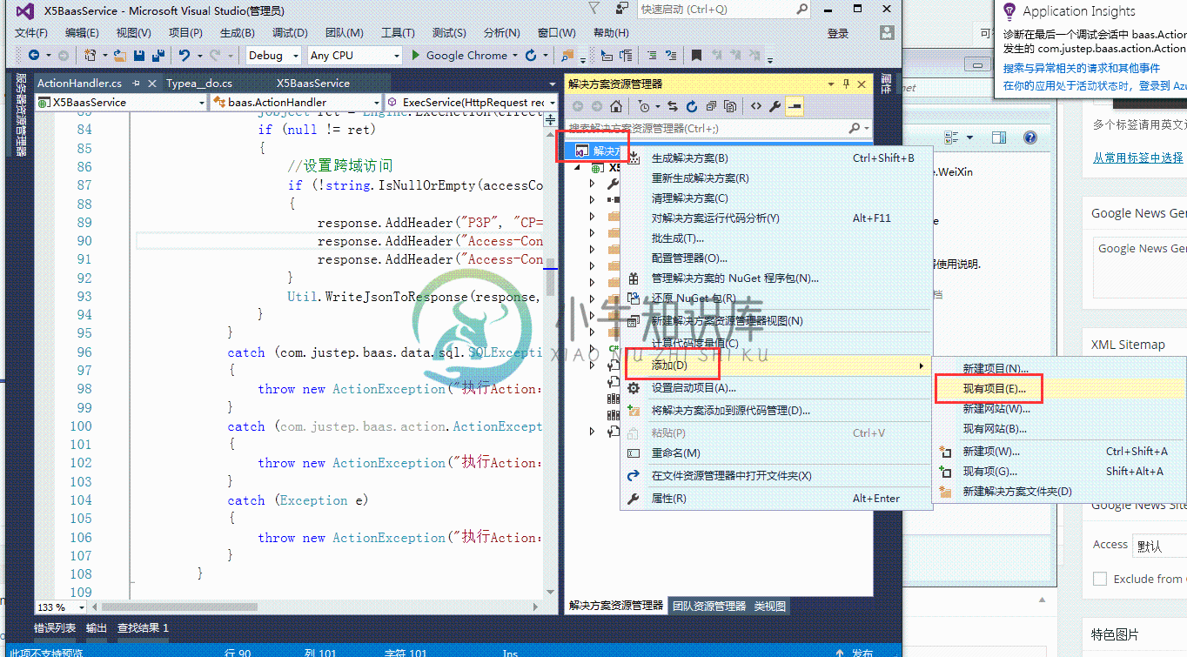Click the show all files icon
Viewport: 1187px width, 657px height.
[x=730, y=106]
